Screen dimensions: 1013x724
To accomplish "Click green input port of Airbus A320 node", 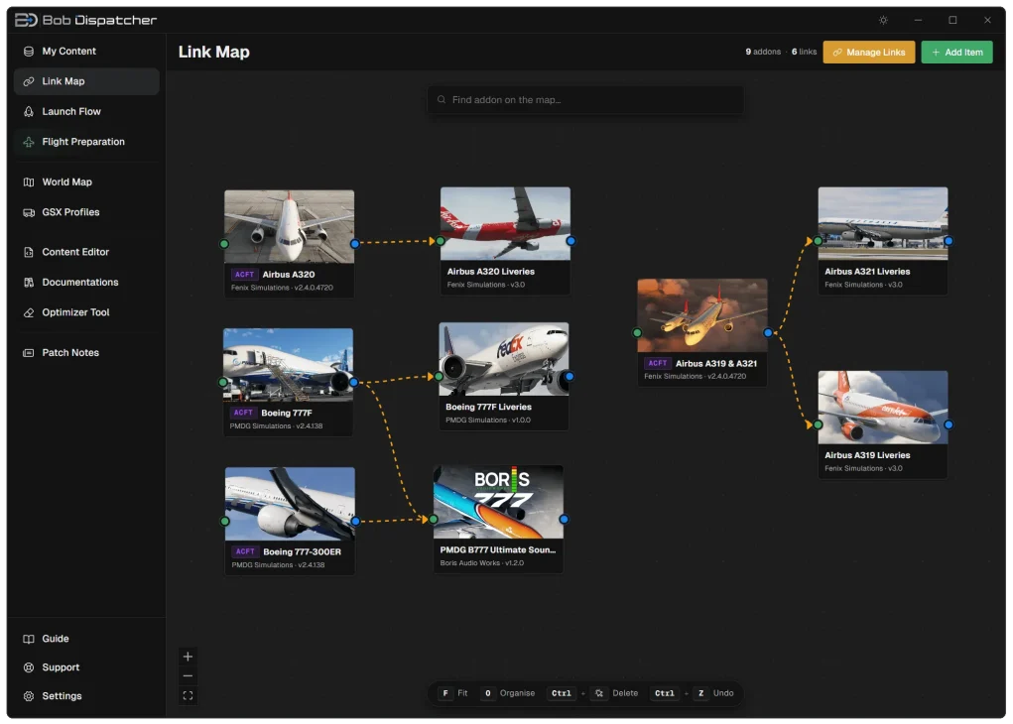I will [x=224, y=244].
